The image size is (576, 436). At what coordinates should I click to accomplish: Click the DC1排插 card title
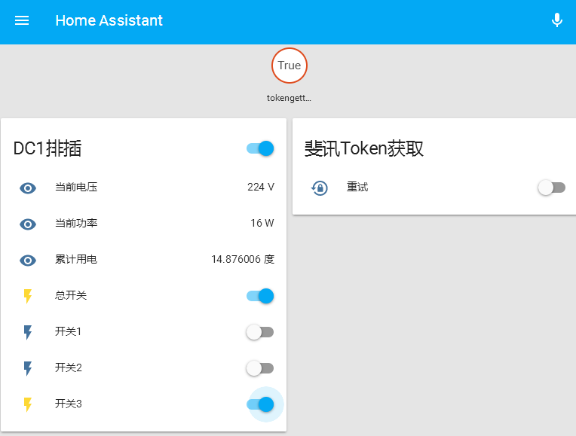[x=47, y=148]
